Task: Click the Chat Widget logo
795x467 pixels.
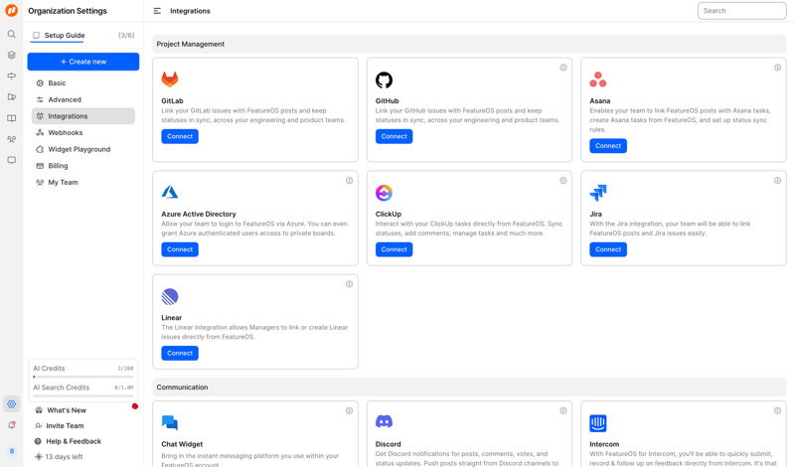Action: [170, 422]
